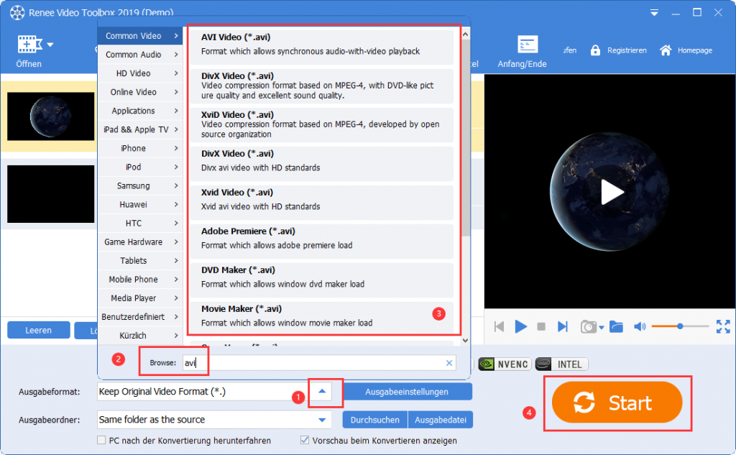
Task: Select Common Audio category
Action: 140,55
